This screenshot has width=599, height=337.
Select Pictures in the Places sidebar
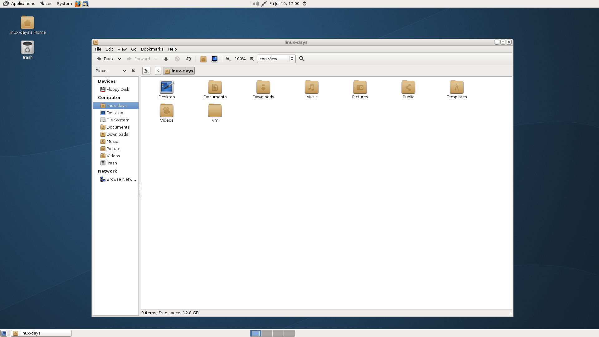click(x=116, y=149)
